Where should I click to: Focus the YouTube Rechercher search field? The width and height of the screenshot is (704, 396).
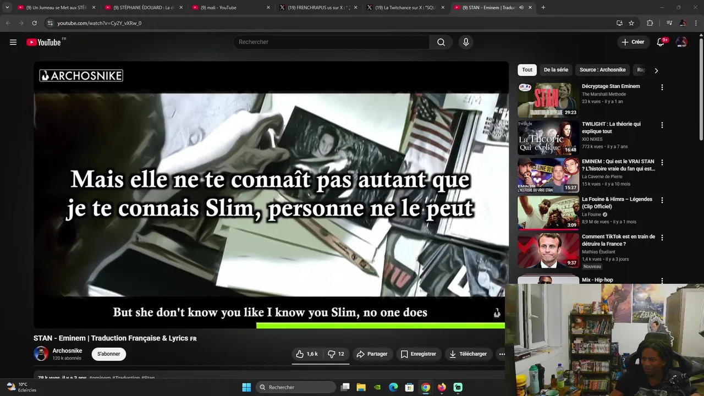tap(332, 42)
